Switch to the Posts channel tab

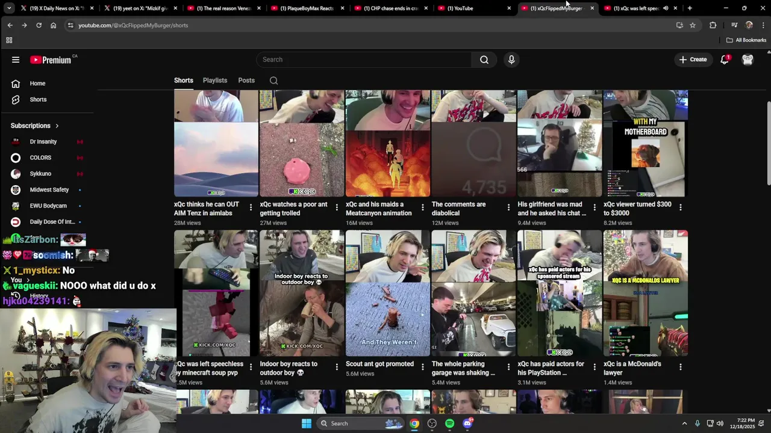coord(246,81)
